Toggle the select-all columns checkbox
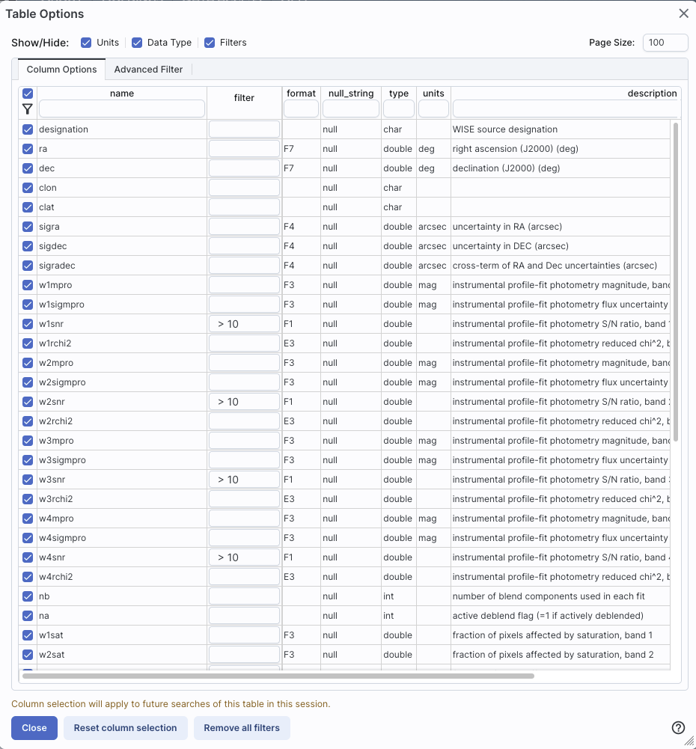This screenshot has height=749, width=696. pyautogui.click(x=28, y=94)
